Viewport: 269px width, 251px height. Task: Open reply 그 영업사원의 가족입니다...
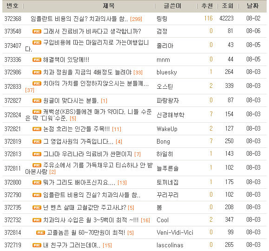click(x=78, y=141)
